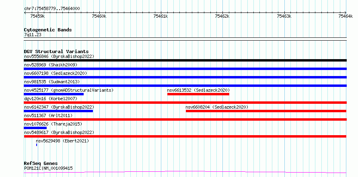This screenshot has height=177, width=358.
Task: Click the red nsv6613532 variant bar
Action: [x=198, y=94]
